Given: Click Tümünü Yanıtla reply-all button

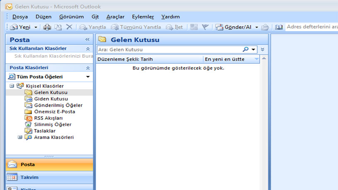Looking at the screenshot, I should [136, 27].
